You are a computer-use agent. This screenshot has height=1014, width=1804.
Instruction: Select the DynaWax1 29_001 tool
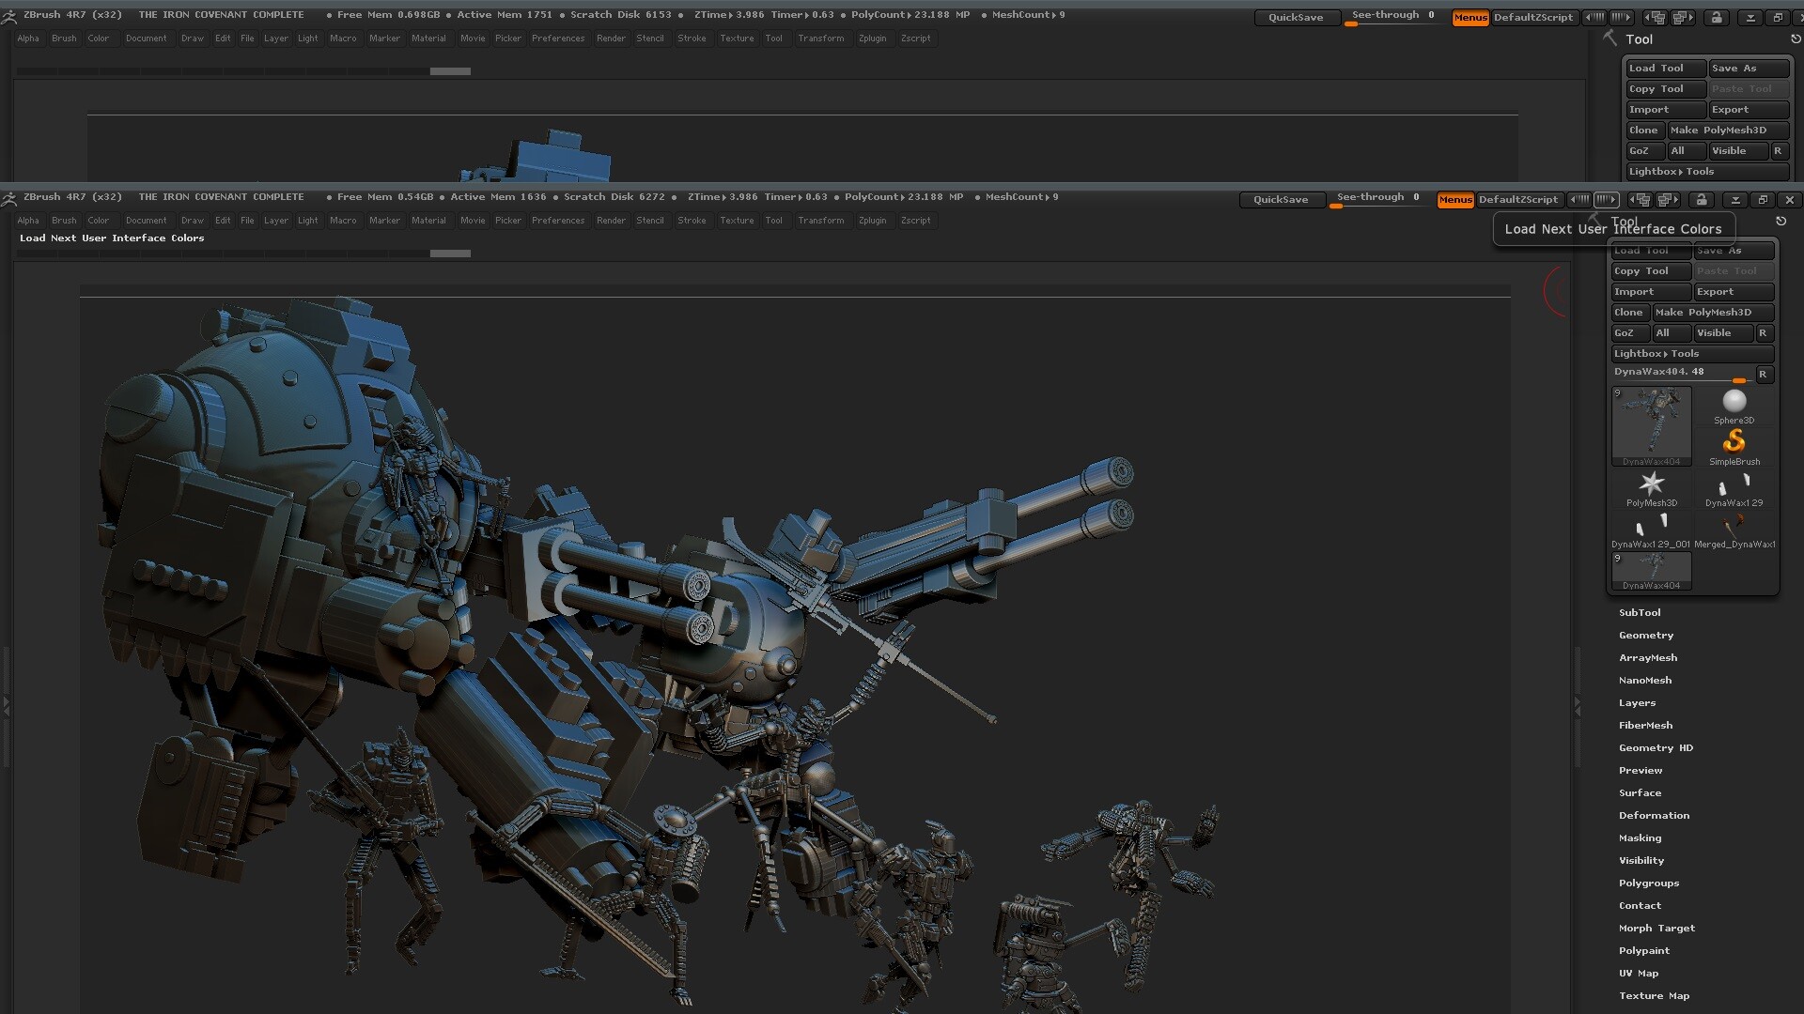tap(1652, 530)
